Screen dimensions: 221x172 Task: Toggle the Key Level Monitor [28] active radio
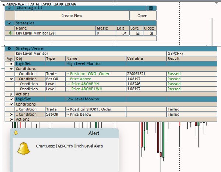coord(11,33)
